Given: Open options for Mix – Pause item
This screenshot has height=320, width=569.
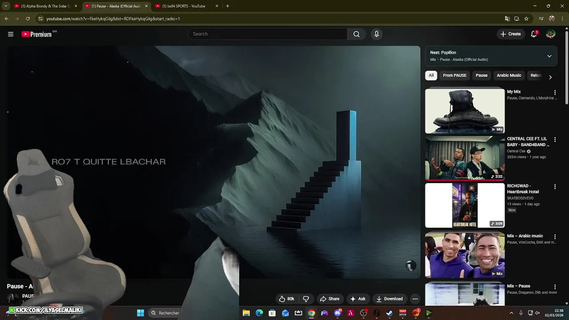Looking at the screenshot, I should (x=555, y=287).
